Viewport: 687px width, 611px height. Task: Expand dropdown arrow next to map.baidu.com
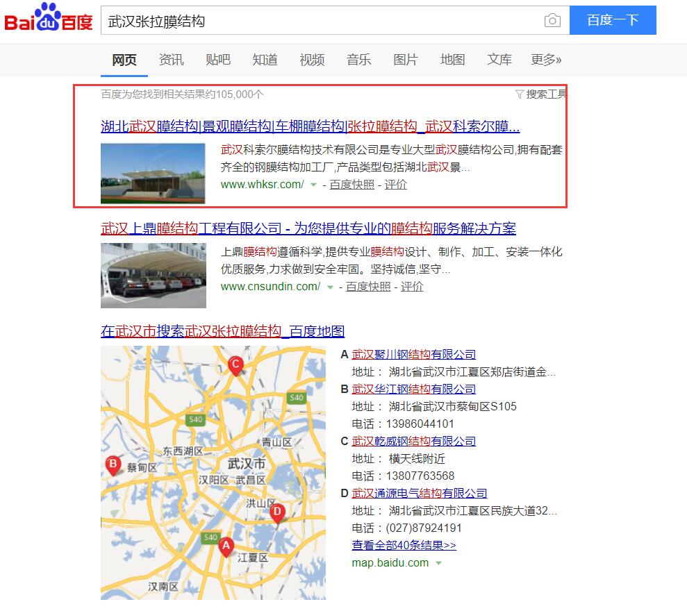coord(438,563)
